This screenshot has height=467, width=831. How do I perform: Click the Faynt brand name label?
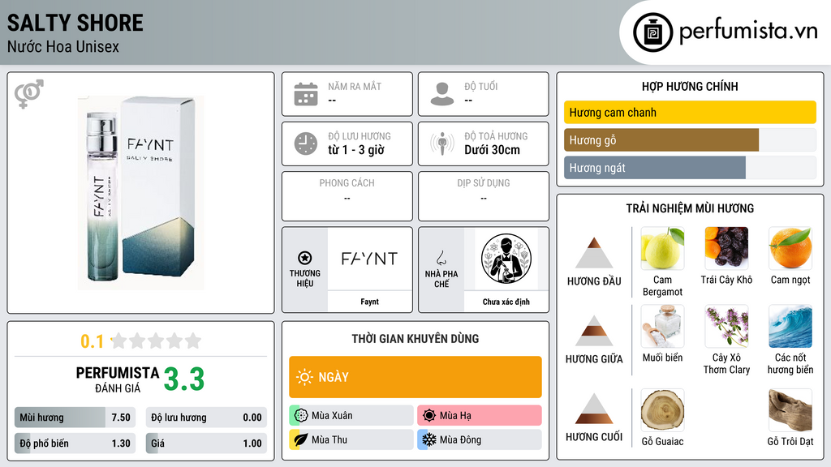369,302
